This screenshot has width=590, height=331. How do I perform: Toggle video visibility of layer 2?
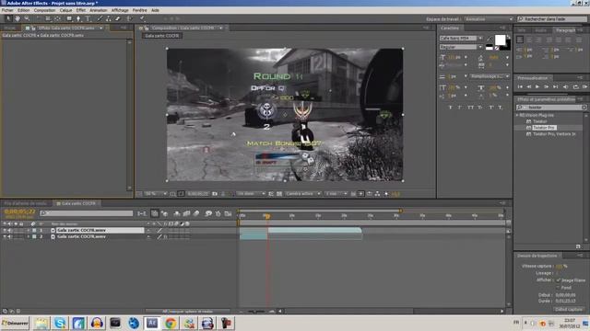coord(5,237)
